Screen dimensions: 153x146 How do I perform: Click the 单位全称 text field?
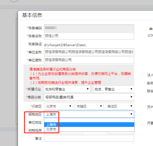(89, 52)
